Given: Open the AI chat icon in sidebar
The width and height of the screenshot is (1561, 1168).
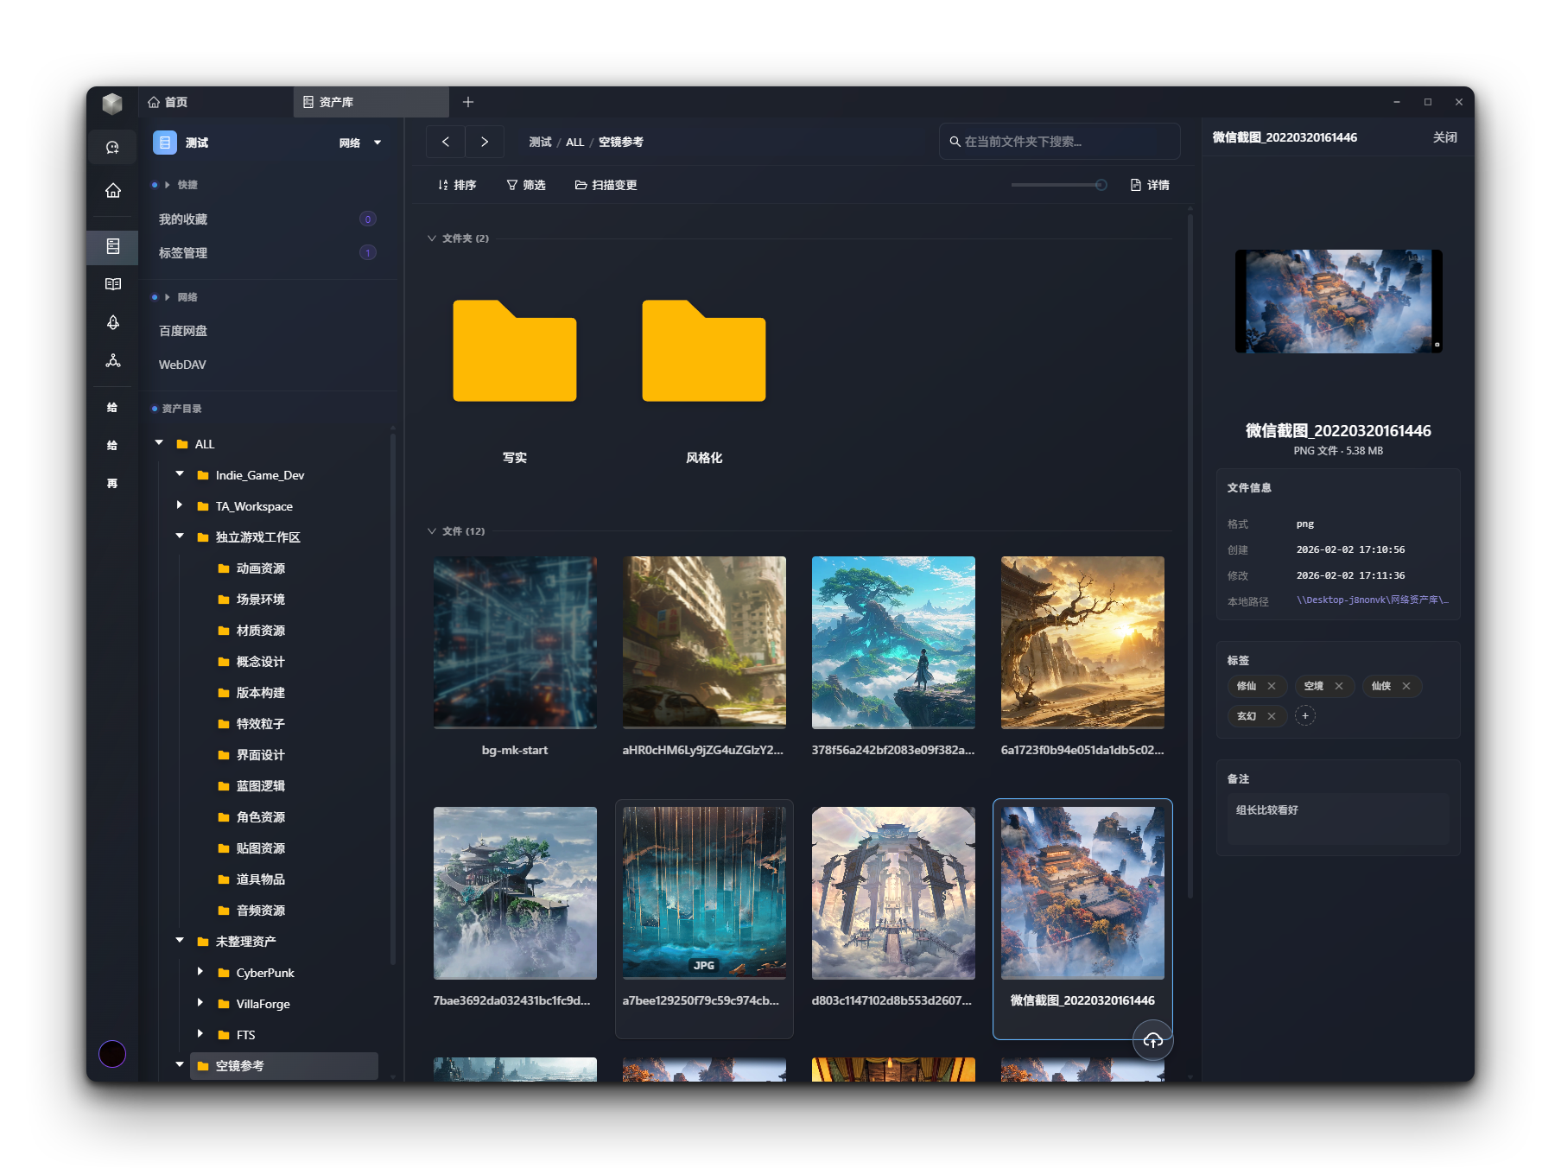Looking at the screenshot, I should point(112,148).
